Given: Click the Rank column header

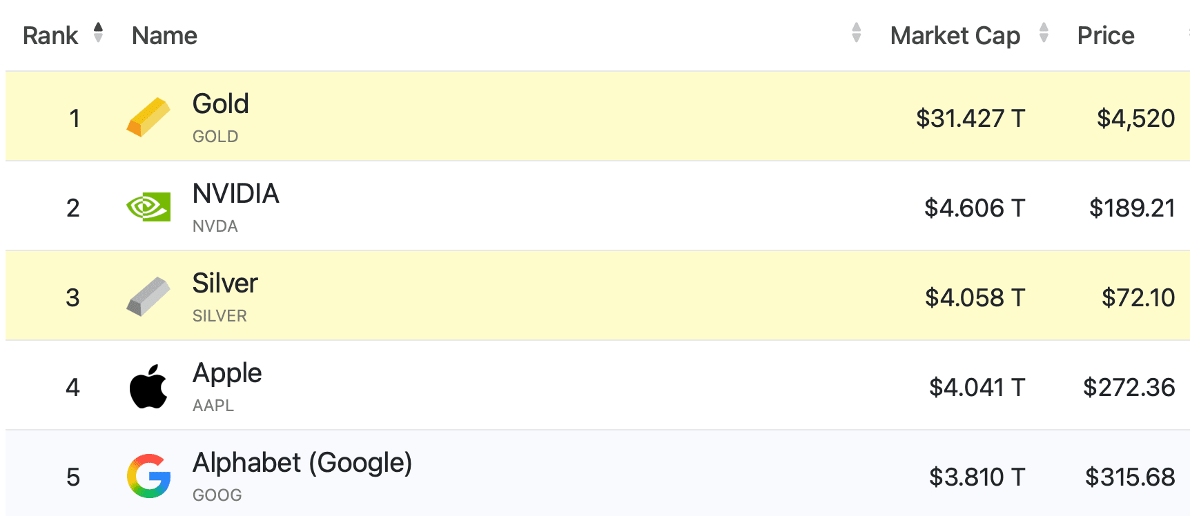Looking at the screenshot, I should click(50, 36).
